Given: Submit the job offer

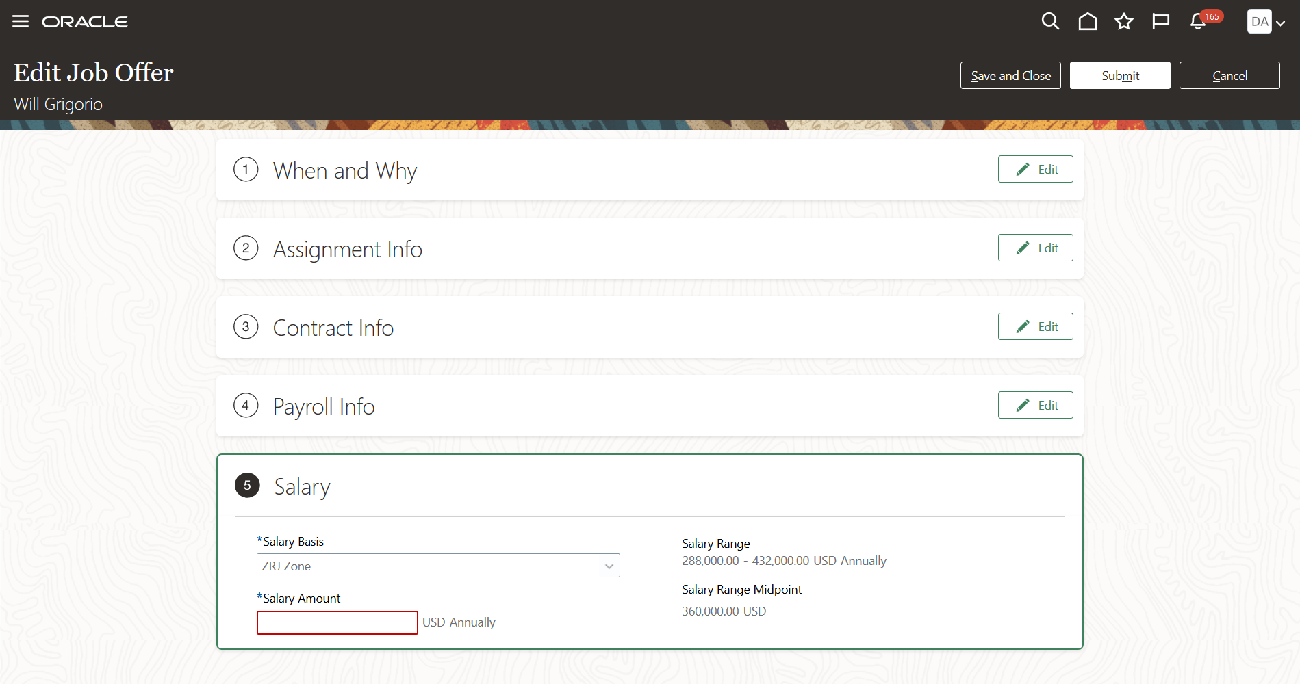Looking at the screenshot, I should [x=1120, y=76].
